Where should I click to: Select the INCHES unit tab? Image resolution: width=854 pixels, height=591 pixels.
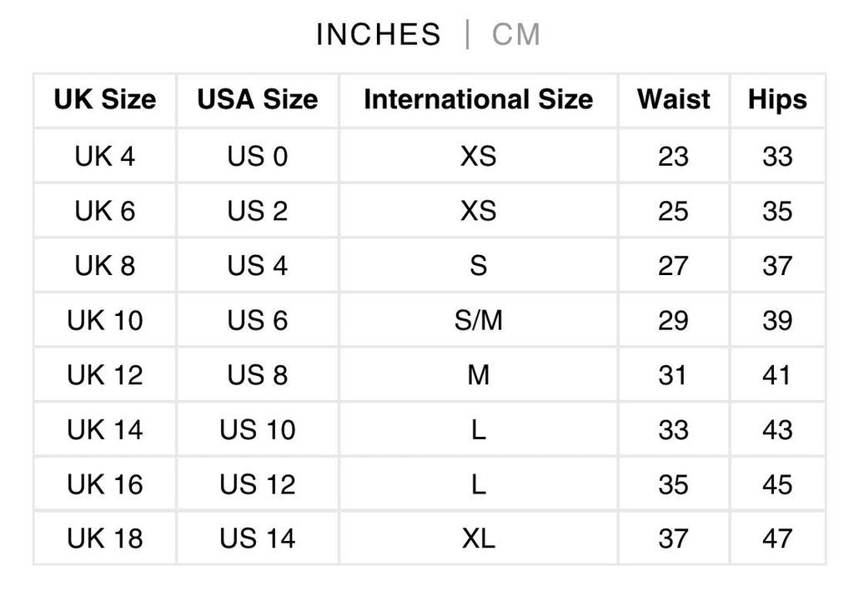[378, 35]
